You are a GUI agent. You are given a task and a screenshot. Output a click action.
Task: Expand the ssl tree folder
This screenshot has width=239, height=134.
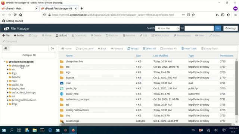(x=7, y=96)
